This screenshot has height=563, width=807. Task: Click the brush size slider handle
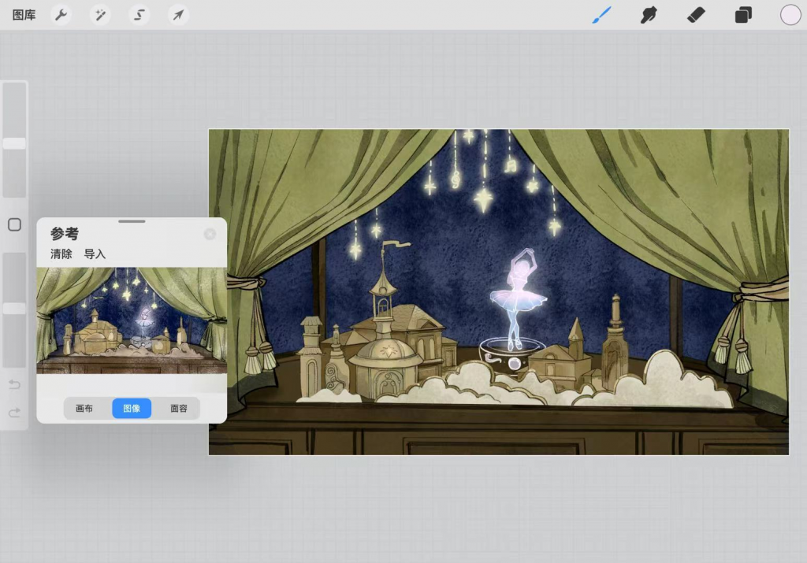[x=14, y=143]
